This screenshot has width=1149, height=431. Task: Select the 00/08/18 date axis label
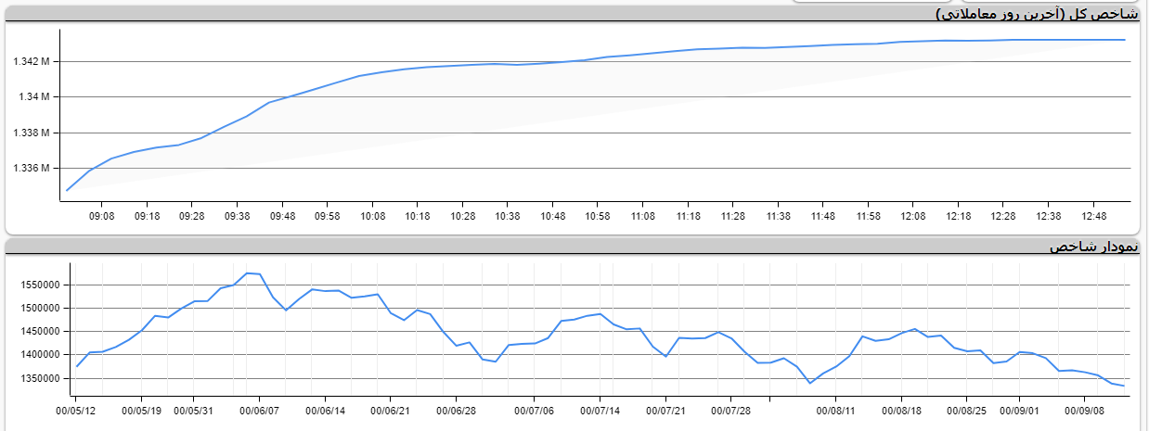coord(902,409)
